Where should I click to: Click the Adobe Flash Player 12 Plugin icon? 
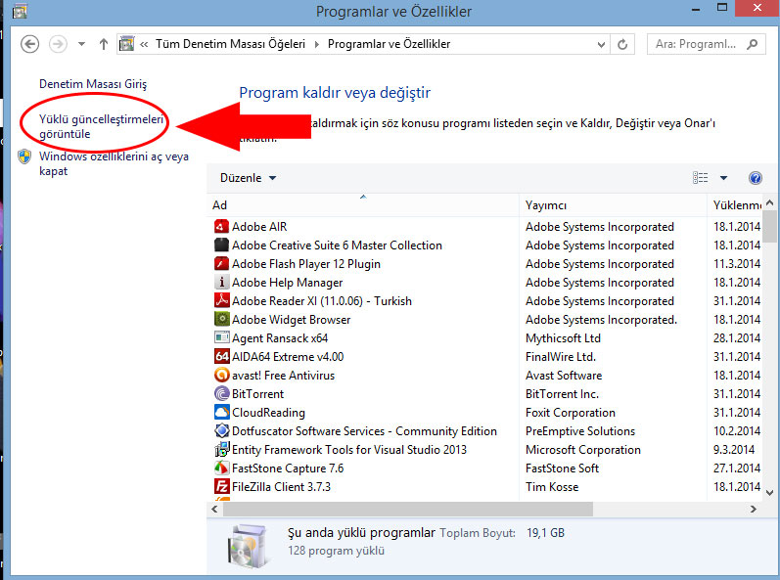(x=221, y=264)
